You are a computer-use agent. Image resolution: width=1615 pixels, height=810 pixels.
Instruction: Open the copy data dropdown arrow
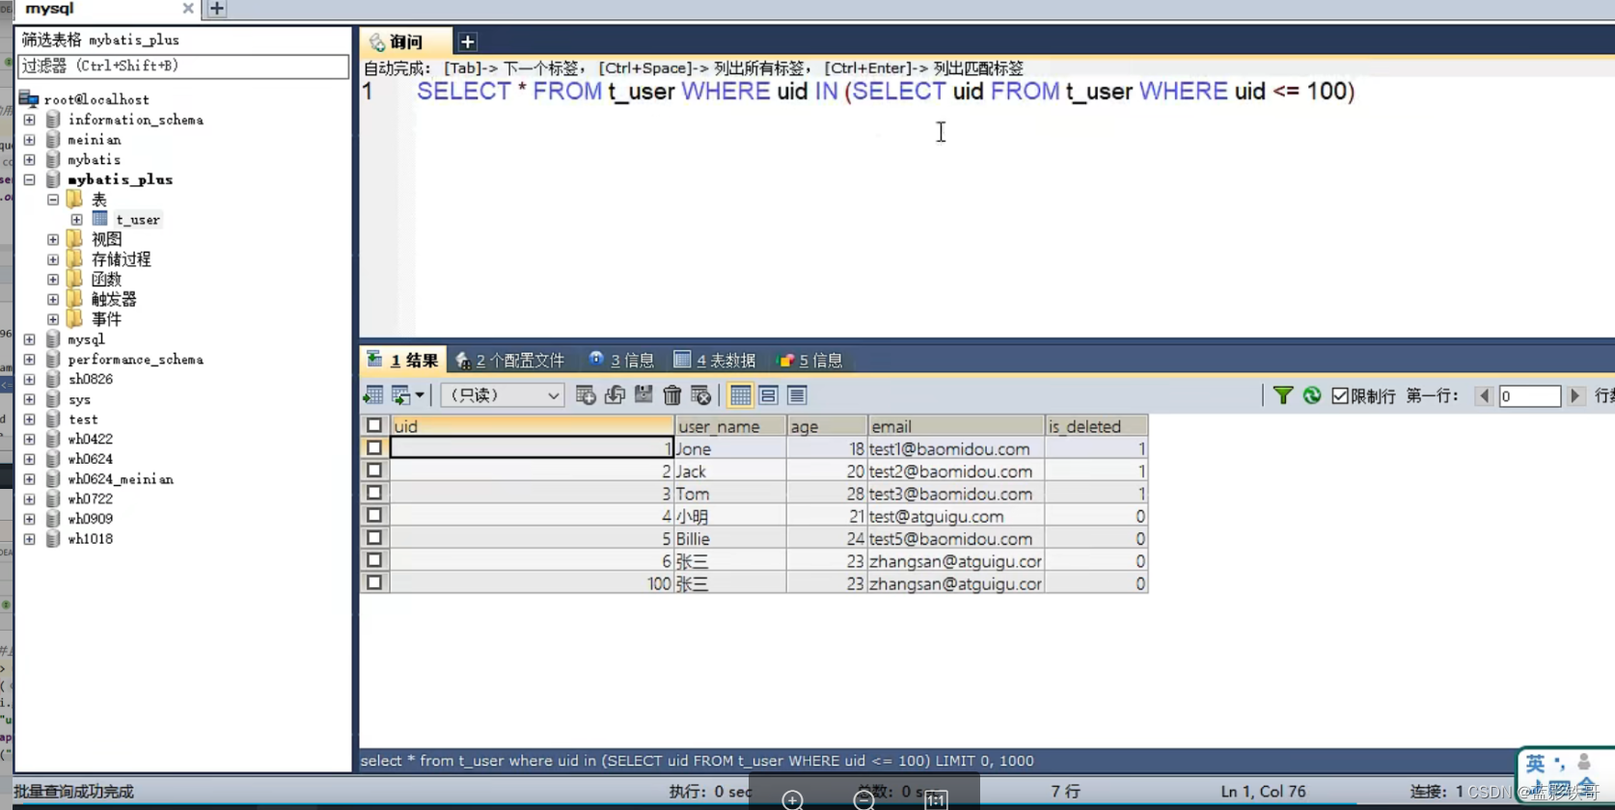tap(420, 395)
